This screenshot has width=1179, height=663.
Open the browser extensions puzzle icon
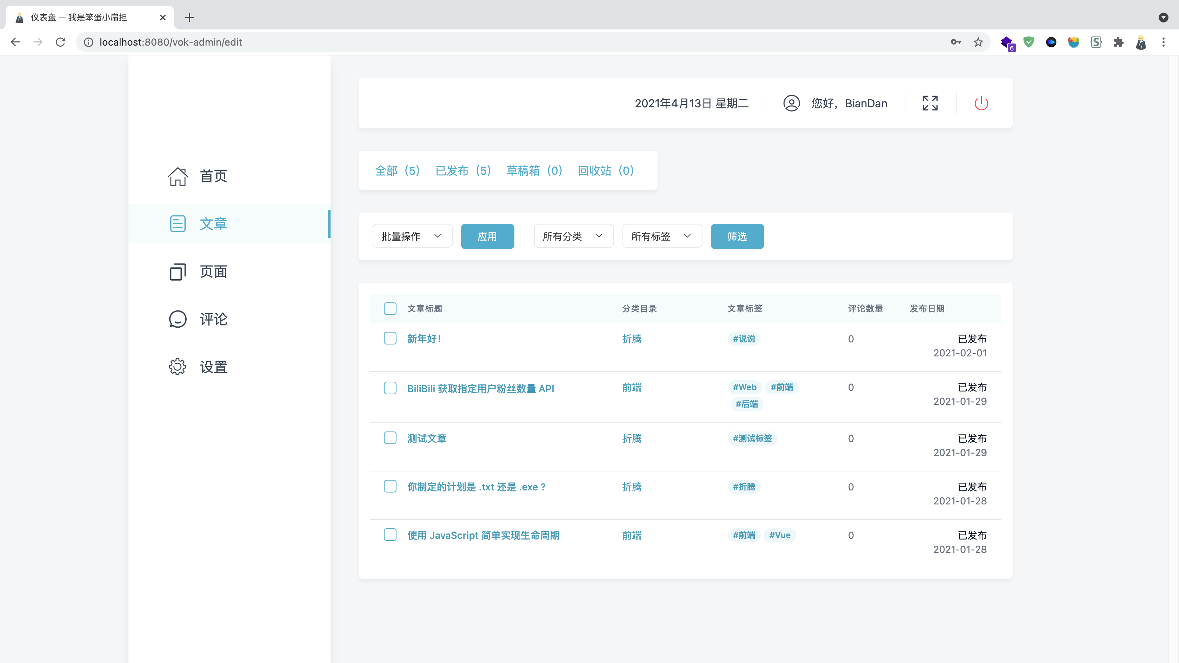(1118, 42)
